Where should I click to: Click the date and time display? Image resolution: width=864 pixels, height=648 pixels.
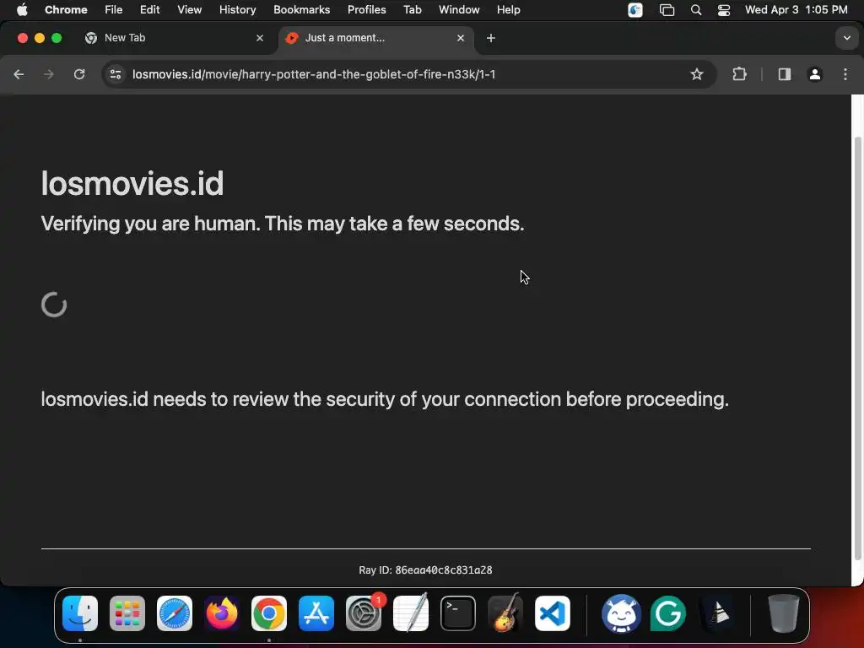(x=796, y=10)
